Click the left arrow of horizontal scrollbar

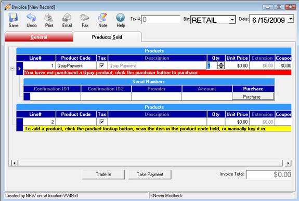[x=15, y=163]
